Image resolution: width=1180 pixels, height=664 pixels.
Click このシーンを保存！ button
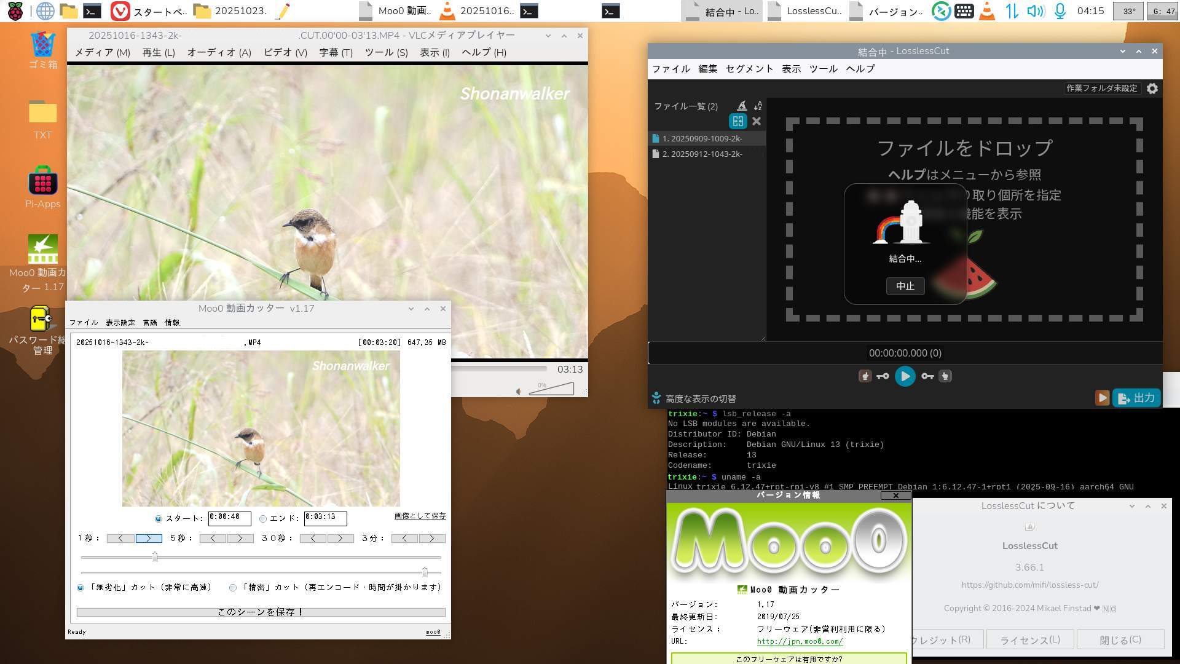click(x=261, y=612)
